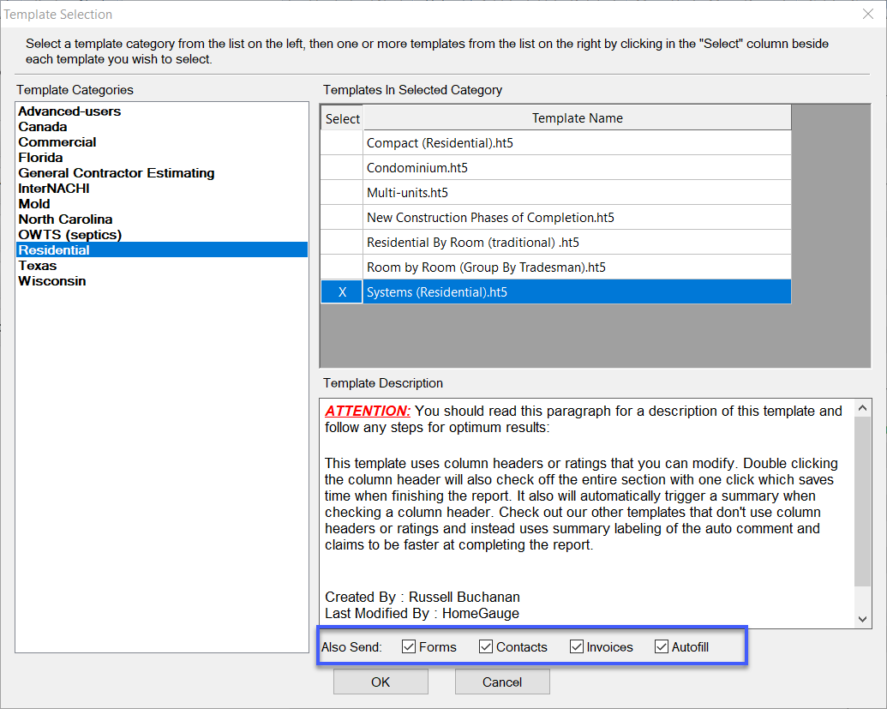
Task: Select the InterNACHI category
Action: [53, 188]
